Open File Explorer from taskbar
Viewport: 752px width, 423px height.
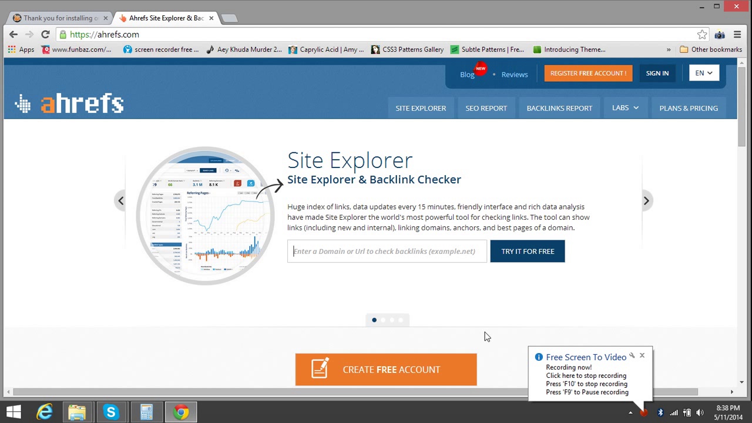(x=77, y=412)
